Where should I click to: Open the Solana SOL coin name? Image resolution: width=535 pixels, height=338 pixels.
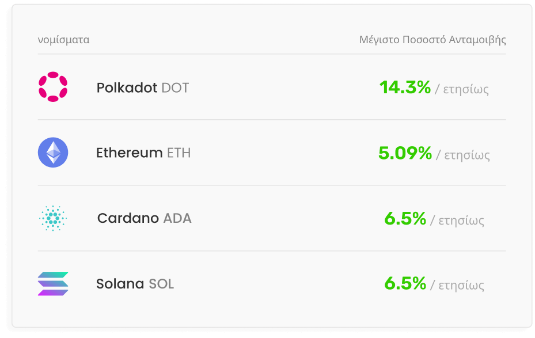pos(135,284)
